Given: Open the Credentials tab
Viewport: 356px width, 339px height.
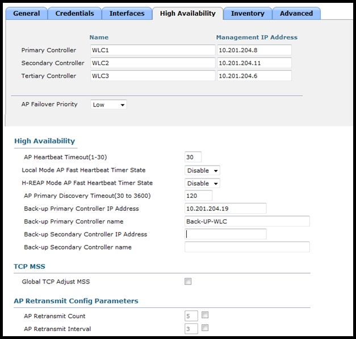Looking at the screenshot, I should [75, 14].
